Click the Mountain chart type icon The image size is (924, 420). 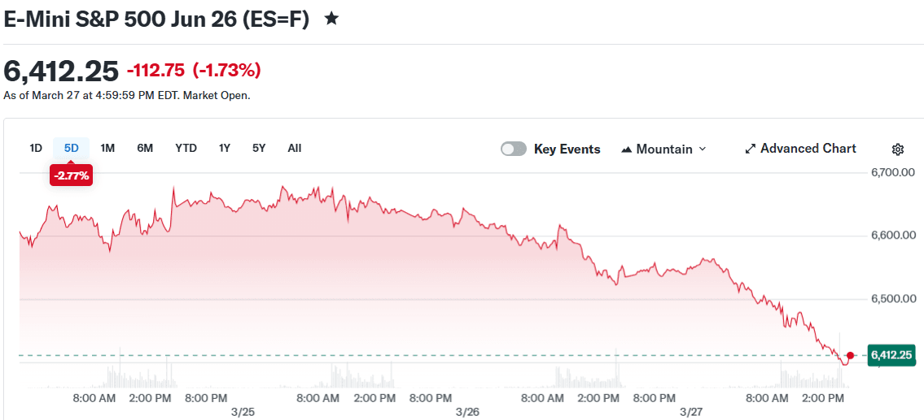[627, 149]
